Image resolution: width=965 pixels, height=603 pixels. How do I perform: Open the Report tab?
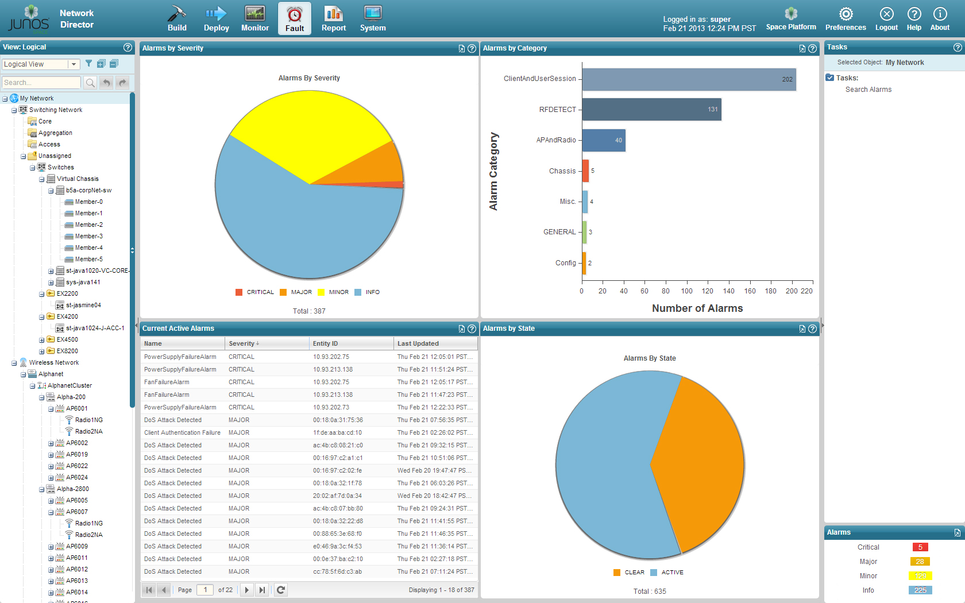[x=334, y=18]
